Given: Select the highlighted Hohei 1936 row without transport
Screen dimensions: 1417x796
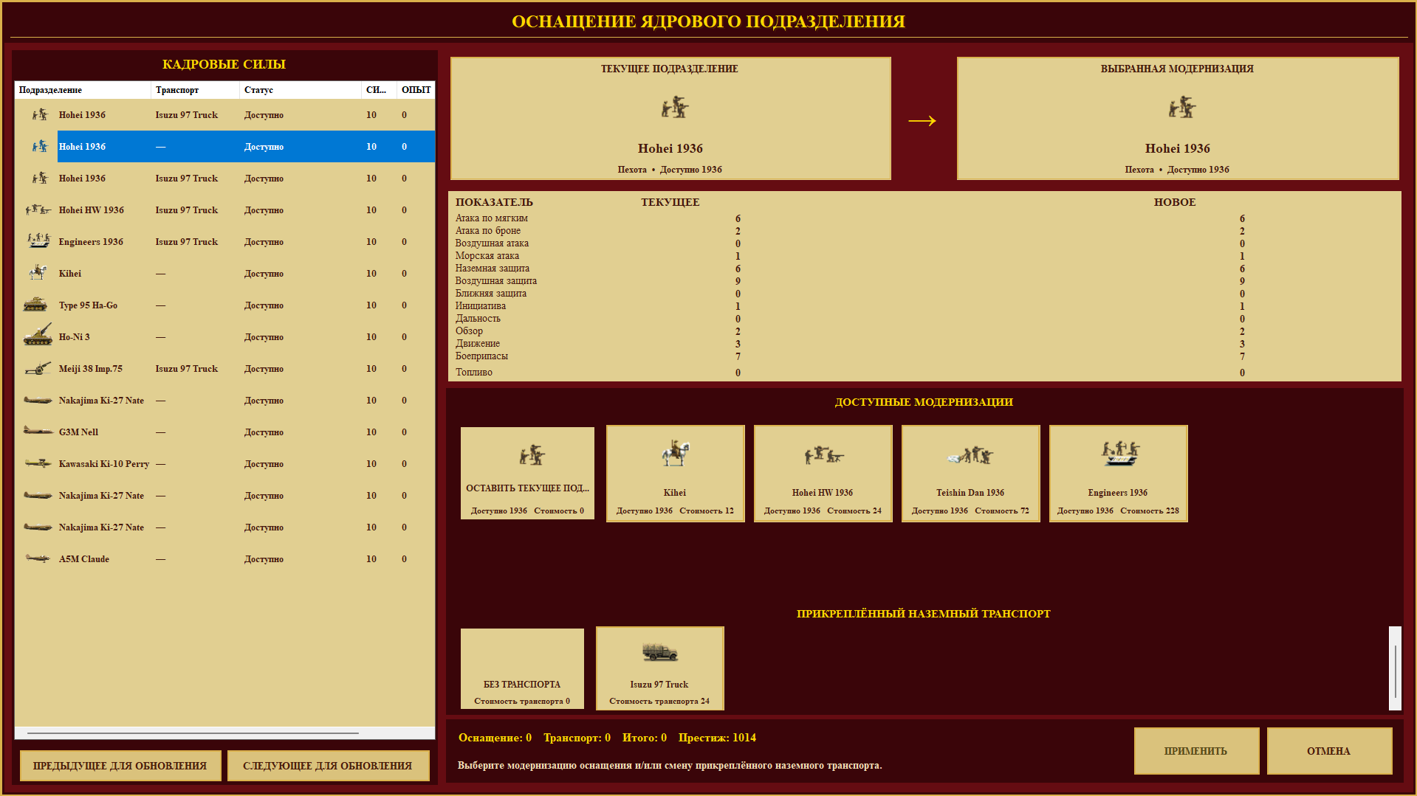Looking at the screenshot, I should tap(224, 146).
